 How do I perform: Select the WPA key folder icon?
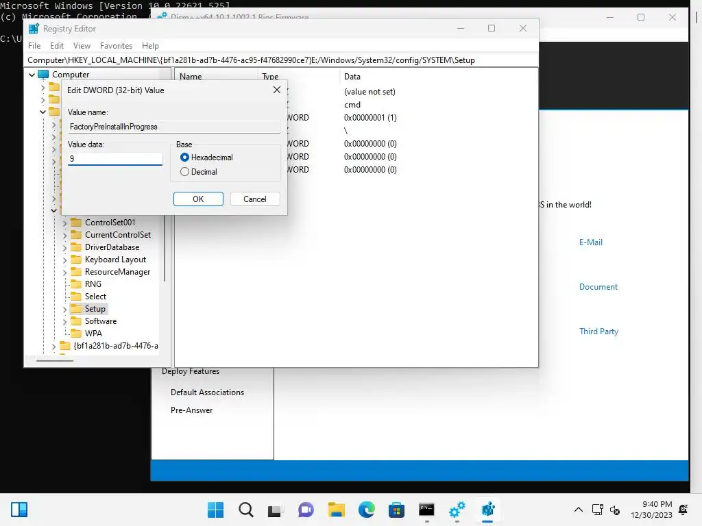[x=77, y=334]
